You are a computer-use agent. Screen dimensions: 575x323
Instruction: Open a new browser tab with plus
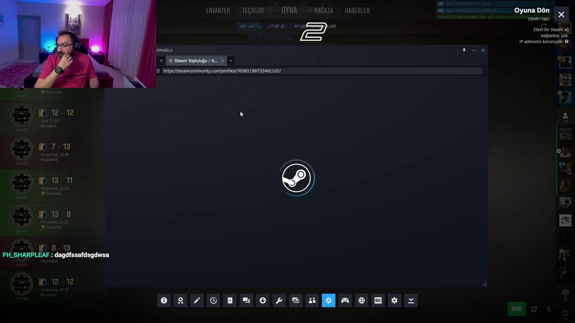(231, 61)
